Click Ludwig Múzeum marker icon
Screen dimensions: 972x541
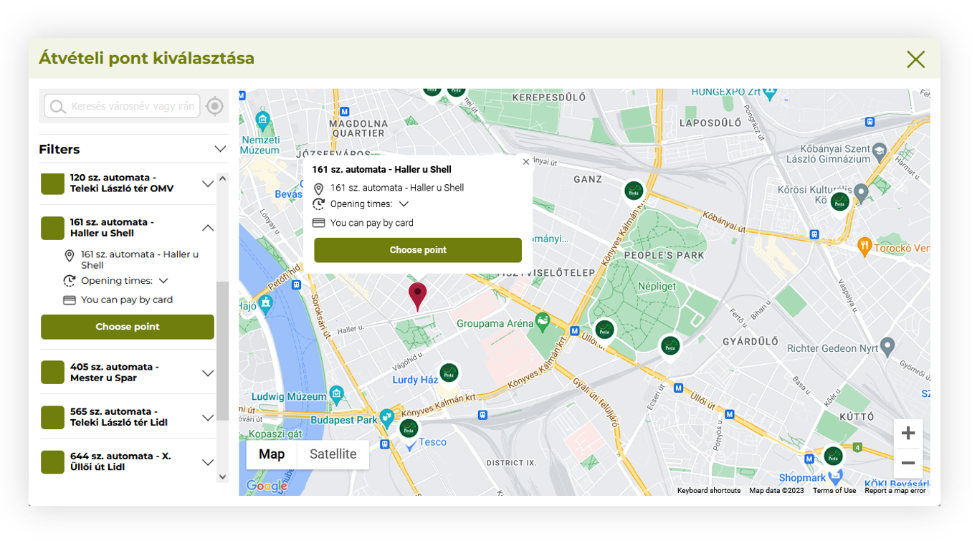(x=337, y=394)
